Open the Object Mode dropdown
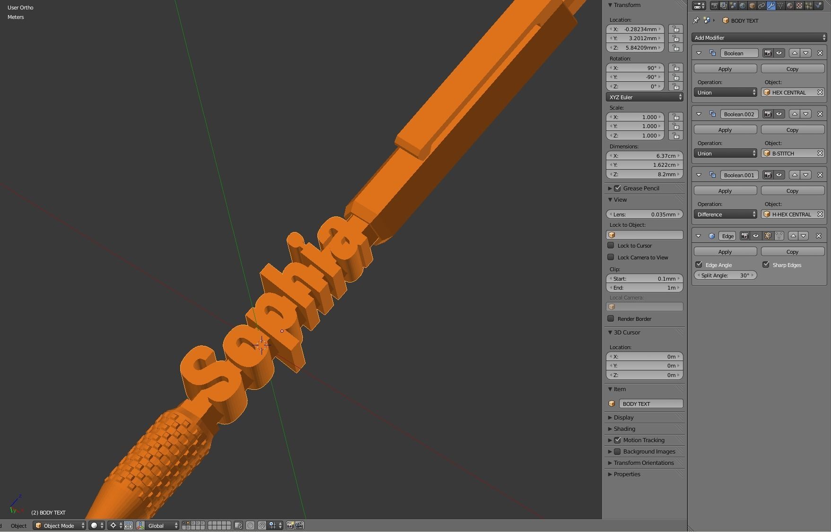 click(59, 525)
